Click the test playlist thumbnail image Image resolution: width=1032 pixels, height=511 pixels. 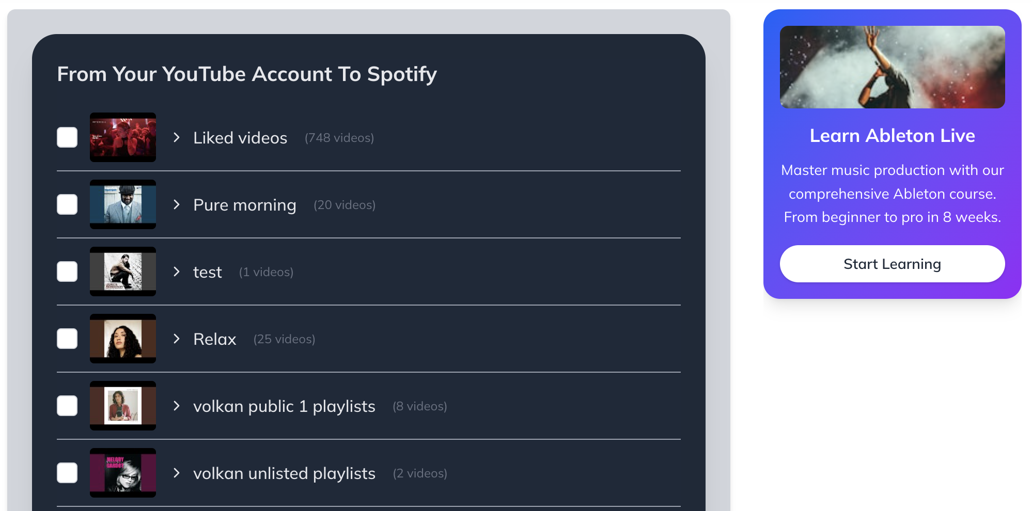tap(123, 272)
